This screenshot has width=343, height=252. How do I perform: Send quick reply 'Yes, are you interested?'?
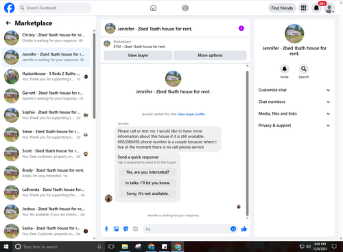(147, 172)
